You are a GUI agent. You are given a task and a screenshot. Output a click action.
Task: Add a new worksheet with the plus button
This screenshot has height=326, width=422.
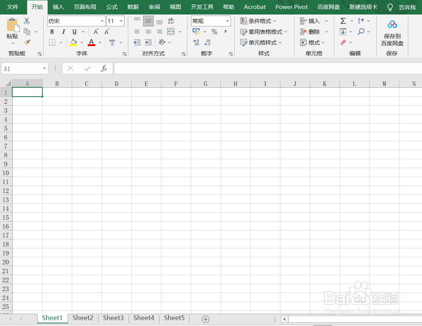pyautogui.click(x=206, y=319)
